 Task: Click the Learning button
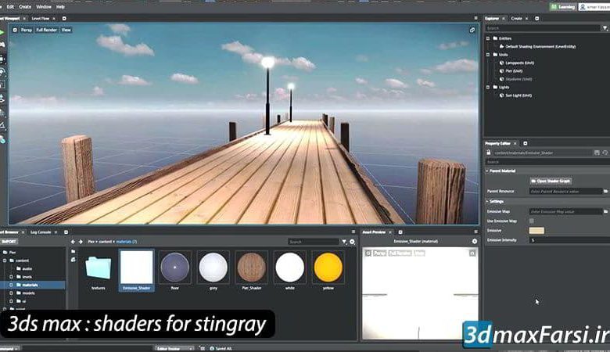click(563, 7)
